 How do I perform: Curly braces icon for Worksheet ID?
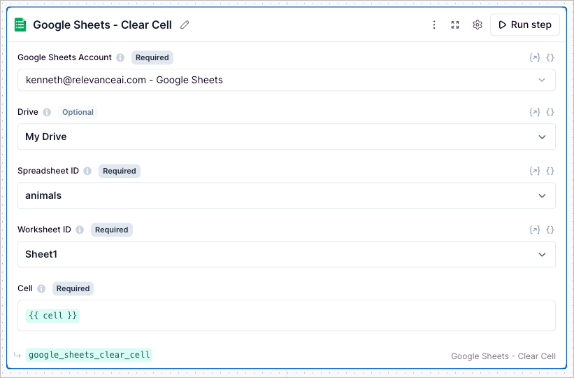(x=550, y=230)
